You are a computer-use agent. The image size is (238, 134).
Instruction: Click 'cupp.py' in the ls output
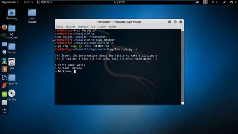pyautogui.click(x=76, y=46)
